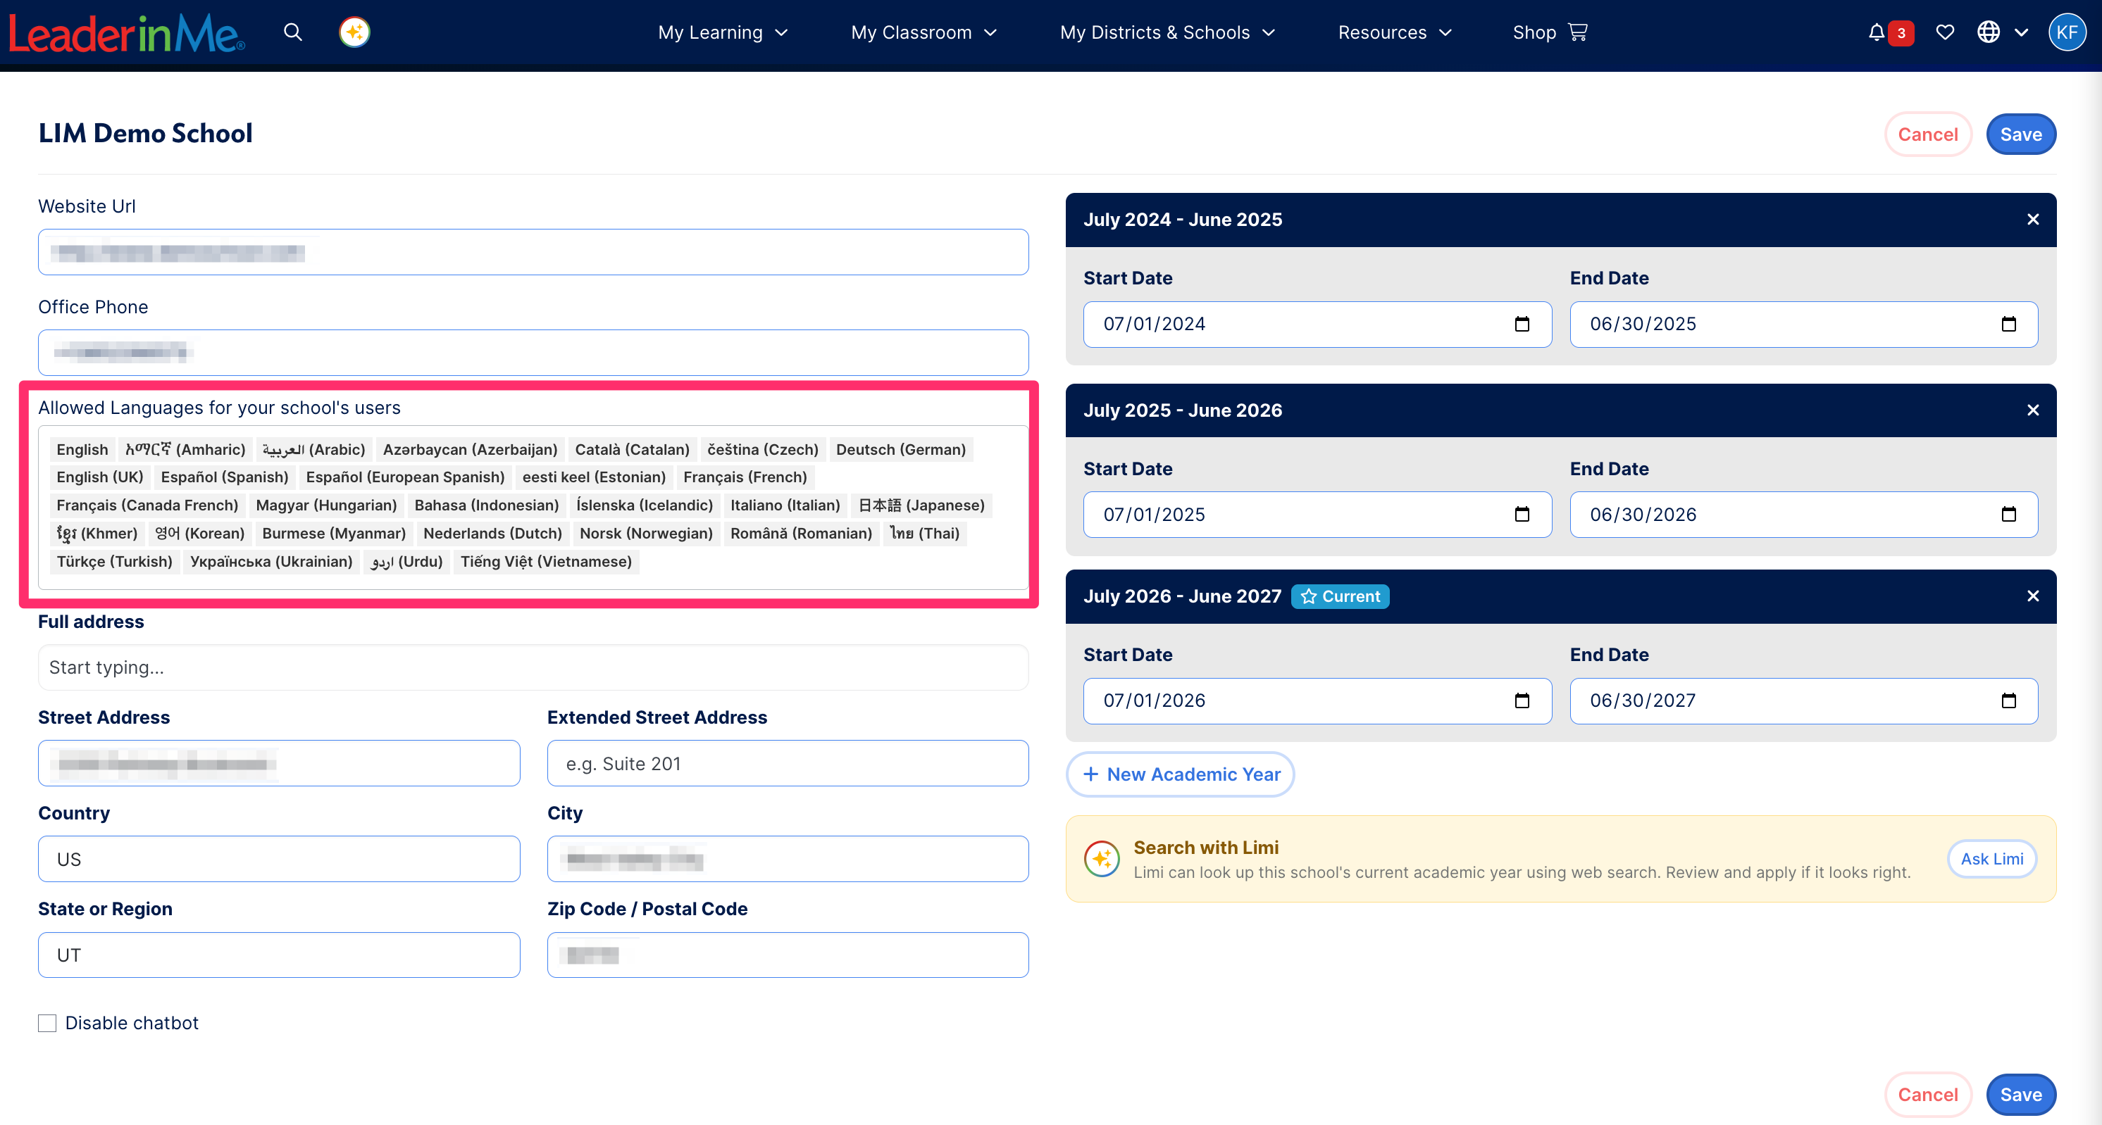The height and width of the screenshot is (1125, 2102).
Task: Click the Country field showing US
Action: (x=279, y=860)
